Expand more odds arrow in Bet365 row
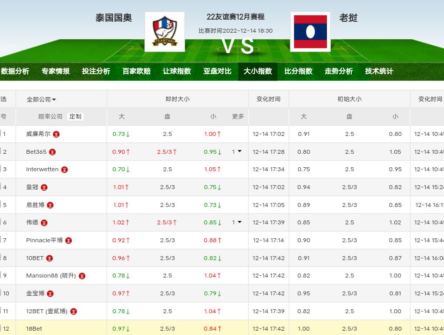The height and width of the screenshot is (335, 444). (x=239, y=152)
